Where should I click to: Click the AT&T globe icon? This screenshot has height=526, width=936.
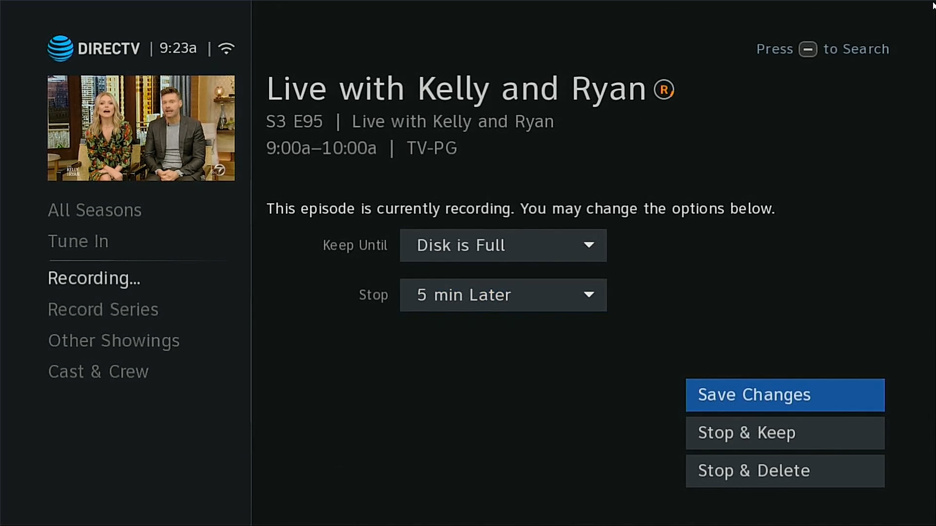coord(59,48)
